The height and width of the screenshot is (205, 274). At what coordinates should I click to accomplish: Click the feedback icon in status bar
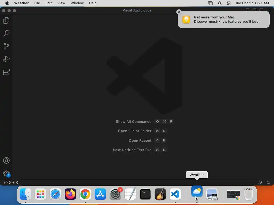[x=260, y=183]
